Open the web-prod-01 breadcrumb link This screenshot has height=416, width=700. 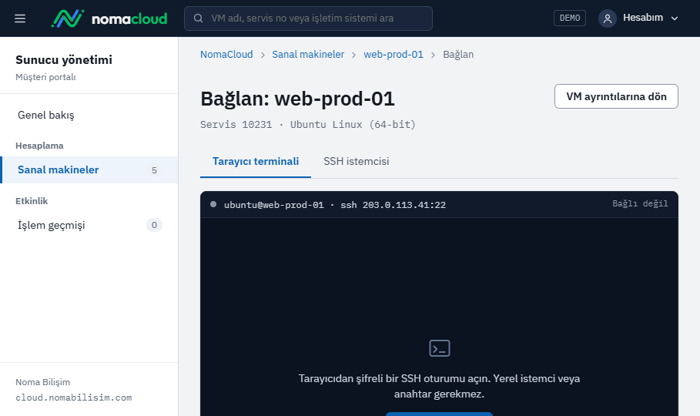coord(394,55)
